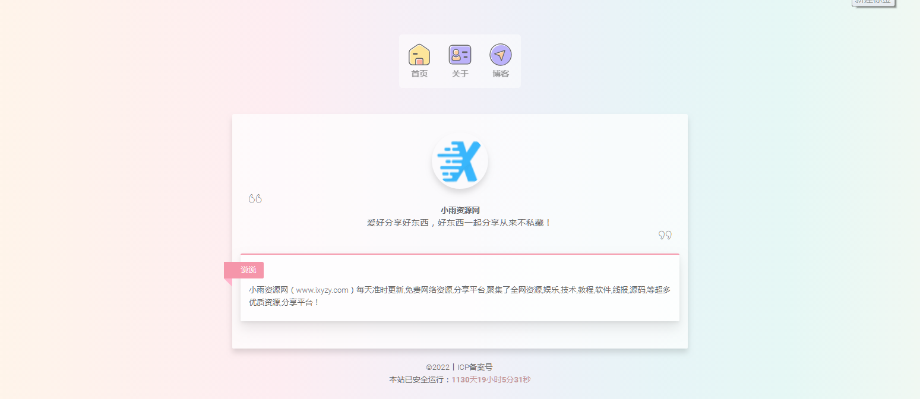This screenshot has width=920, height=399.
Task: Go to the 博客 menu label
Action: 500,74
